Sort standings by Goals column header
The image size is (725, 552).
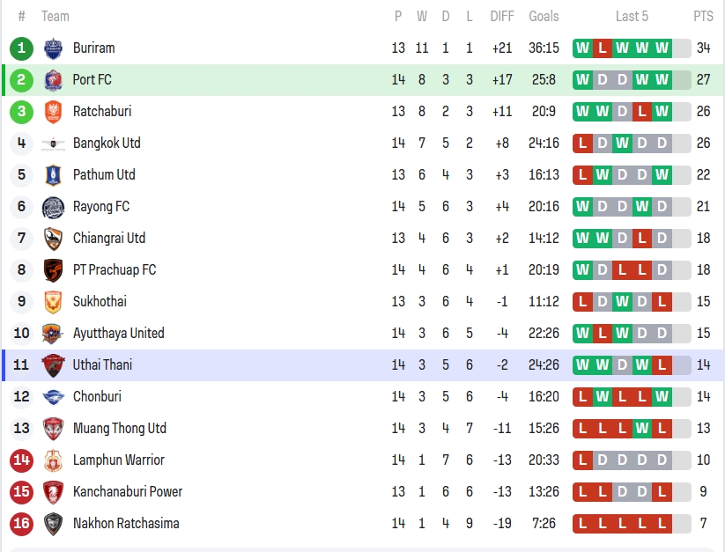click(544, 16)
